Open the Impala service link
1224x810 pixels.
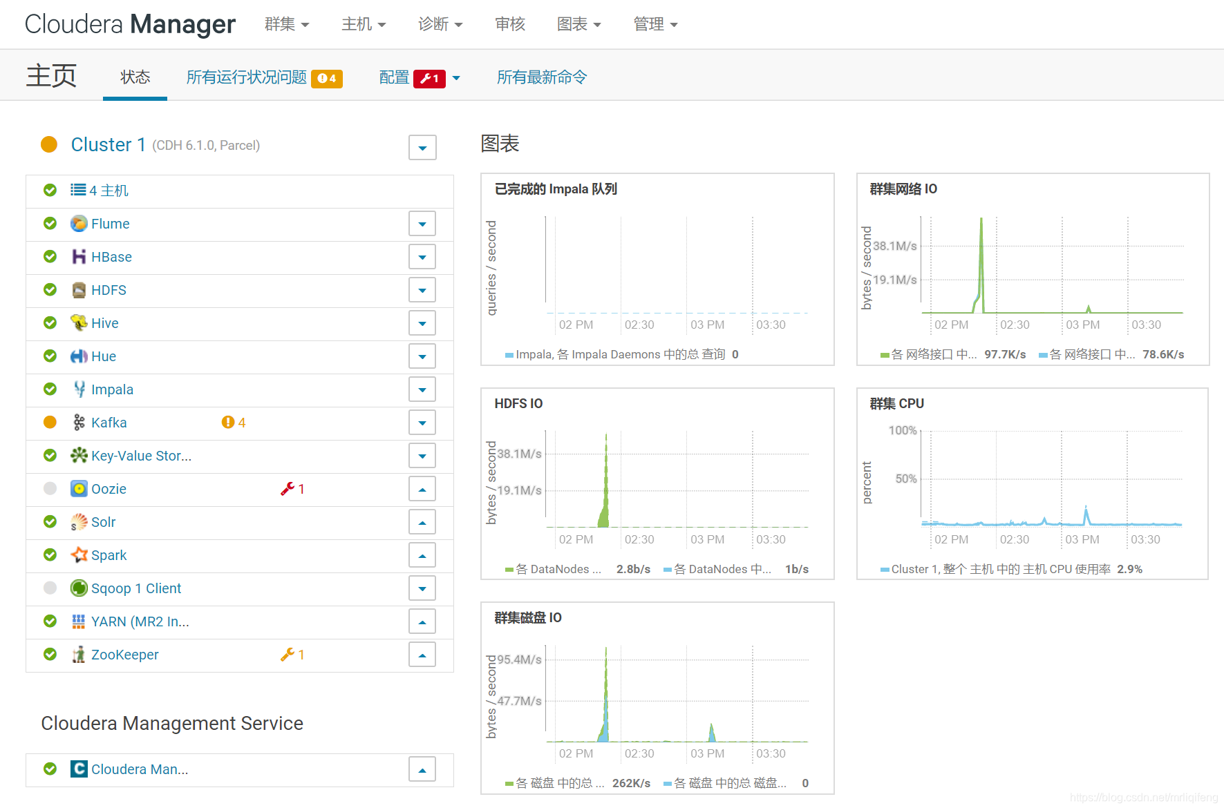[112, 389]
